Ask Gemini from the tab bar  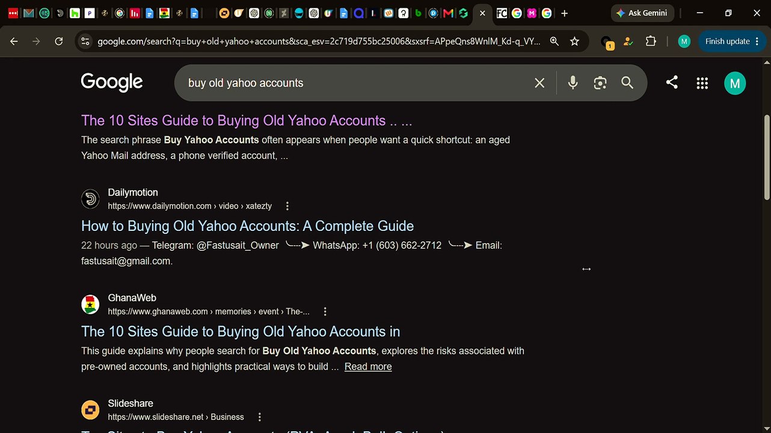coord(642,13)
